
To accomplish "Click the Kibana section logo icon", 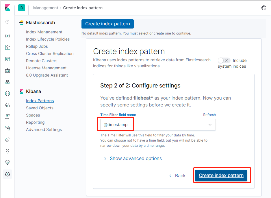I will 21,92.
